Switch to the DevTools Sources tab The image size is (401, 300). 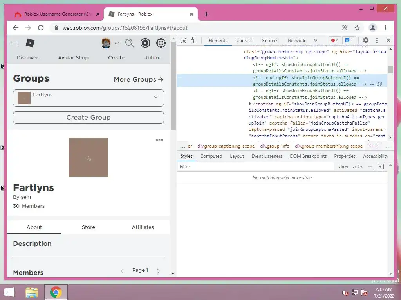click(270, 41)
